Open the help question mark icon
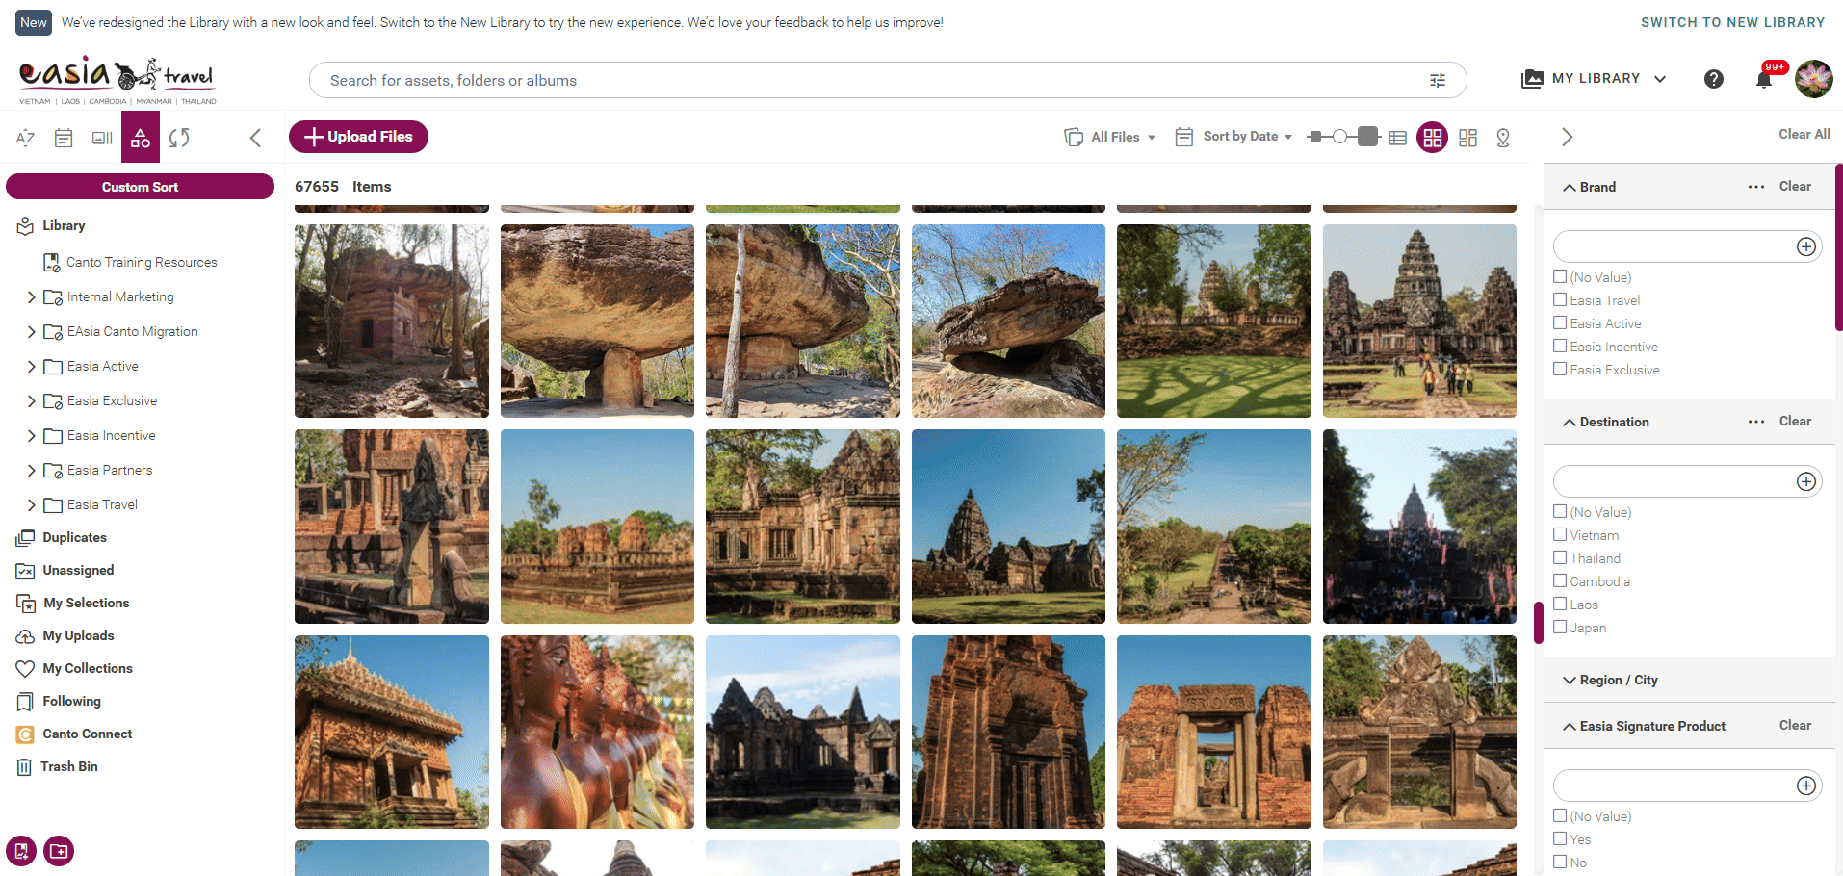 point(1713,79)
